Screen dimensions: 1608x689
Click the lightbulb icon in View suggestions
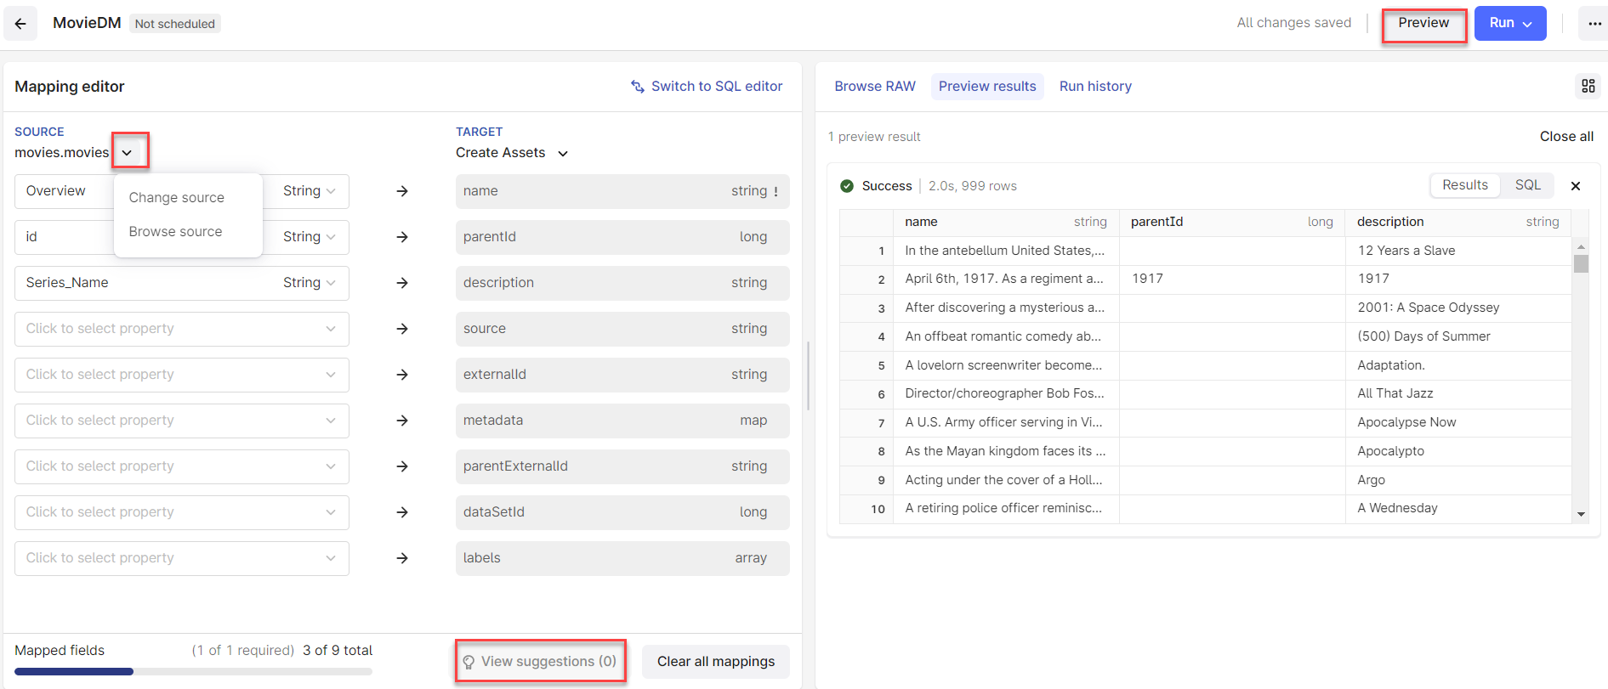click(469, 662)
